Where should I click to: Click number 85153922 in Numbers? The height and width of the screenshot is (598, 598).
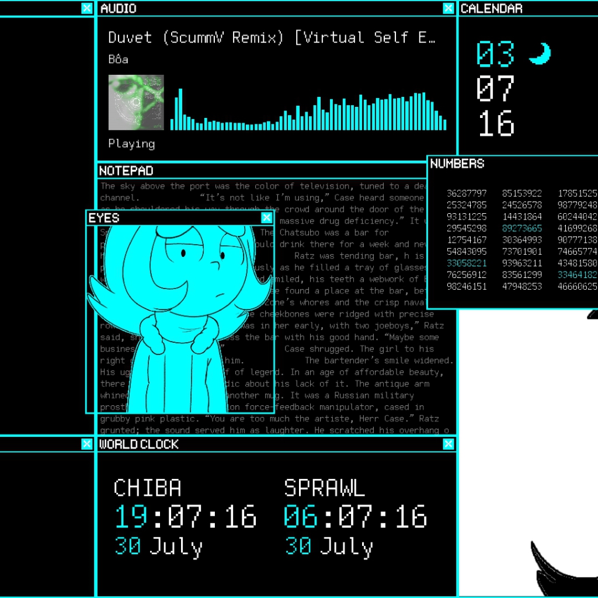[x=521, y=193]
